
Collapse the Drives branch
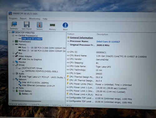pos(13,65)
